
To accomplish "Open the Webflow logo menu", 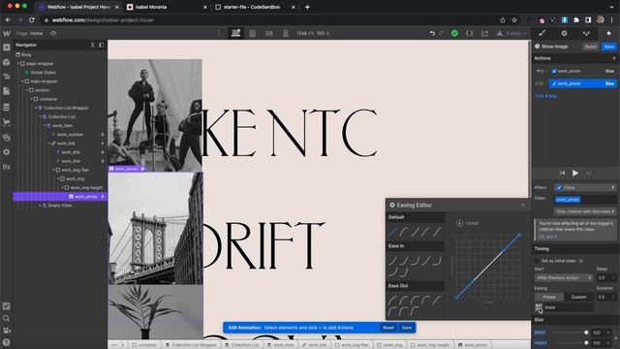I will click(x=7, y=34).
